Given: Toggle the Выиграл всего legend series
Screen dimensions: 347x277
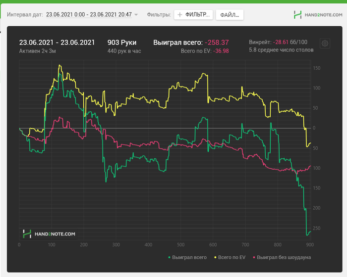Looking at the screenshot, I should (x=187, y=257).
